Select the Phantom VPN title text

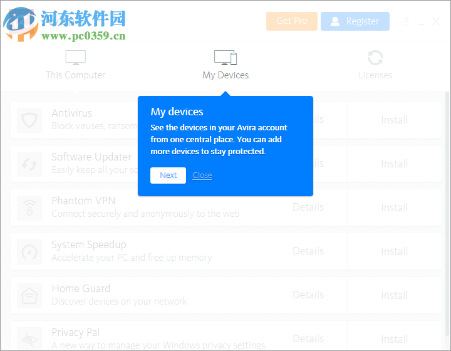83,201
